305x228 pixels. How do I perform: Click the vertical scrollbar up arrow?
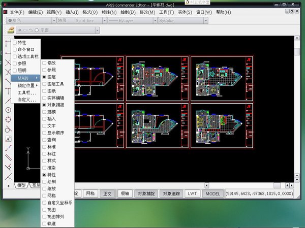(x=296, y=39)
